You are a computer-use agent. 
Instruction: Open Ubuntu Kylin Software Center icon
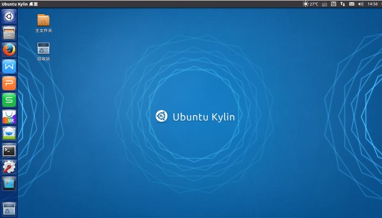click(9, 117)
